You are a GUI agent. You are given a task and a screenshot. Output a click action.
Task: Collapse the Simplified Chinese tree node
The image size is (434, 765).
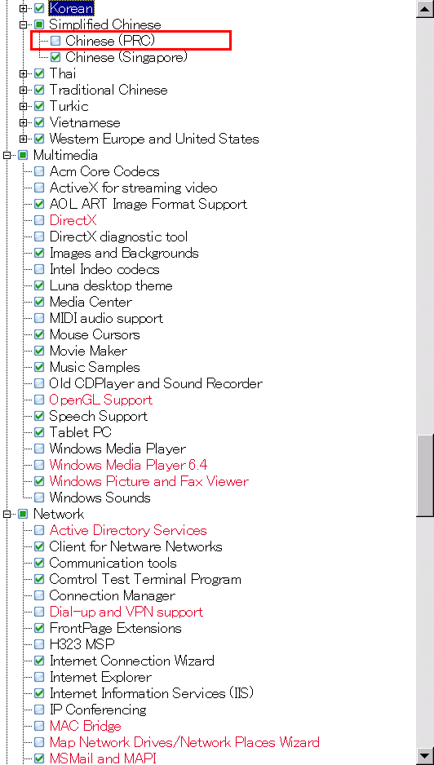(x=23, y=24)
